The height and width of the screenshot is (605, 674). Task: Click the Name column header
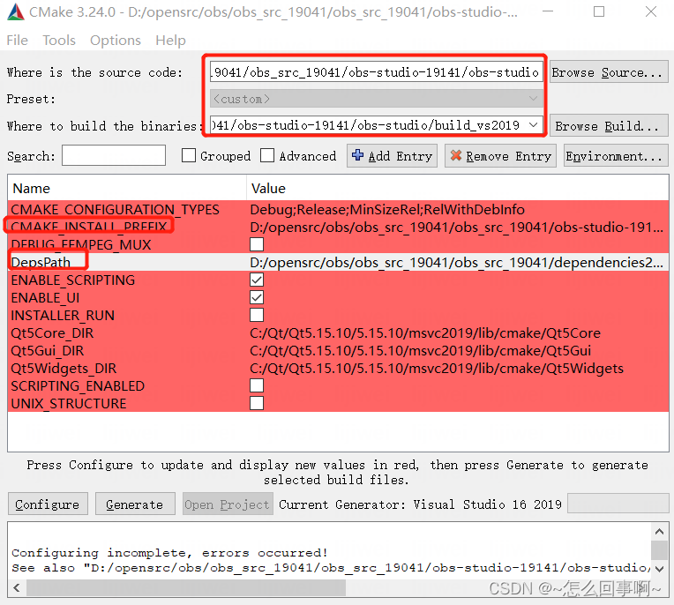click(x=127, y=188)
